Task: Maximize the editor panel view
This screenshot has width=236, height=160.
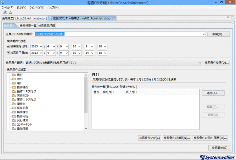Action: (x=232, y=18)
